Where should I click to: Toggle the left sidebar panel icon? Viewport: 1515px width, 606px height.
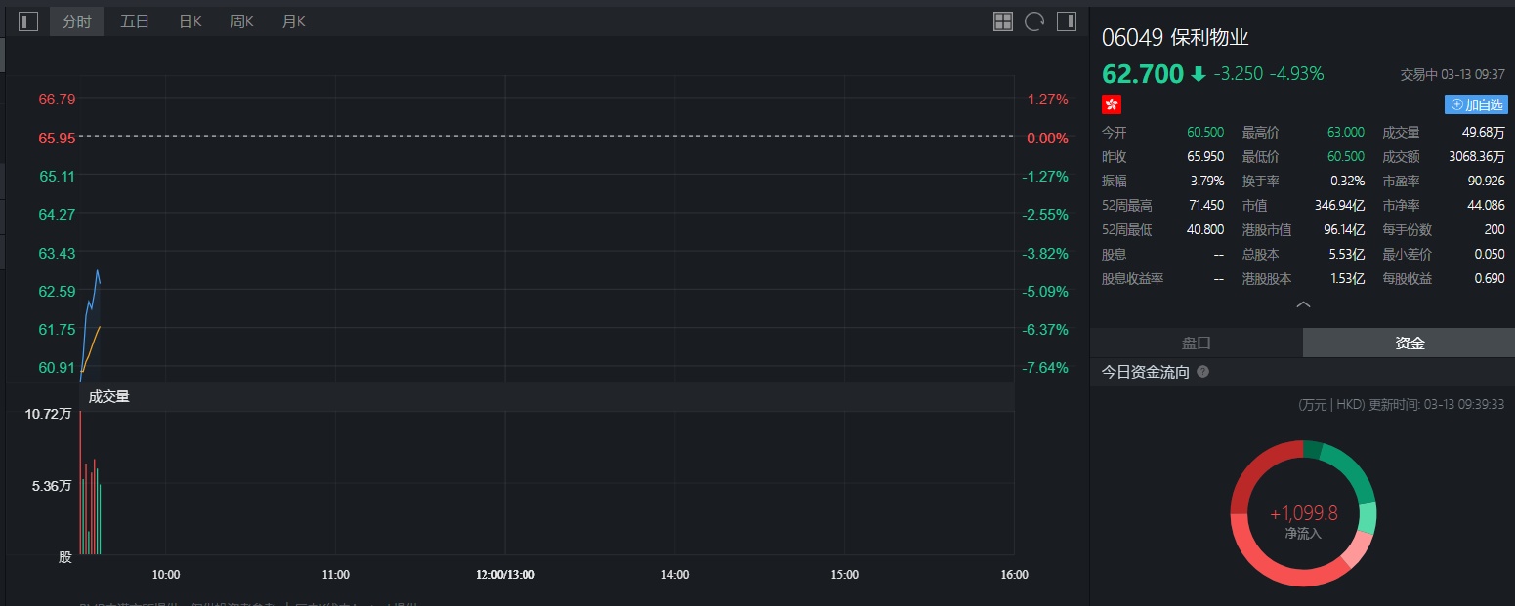click(28, 20)
